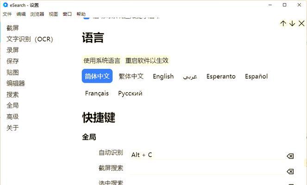Go to 全局 settings section in sidebar

(x=13, y=105)
